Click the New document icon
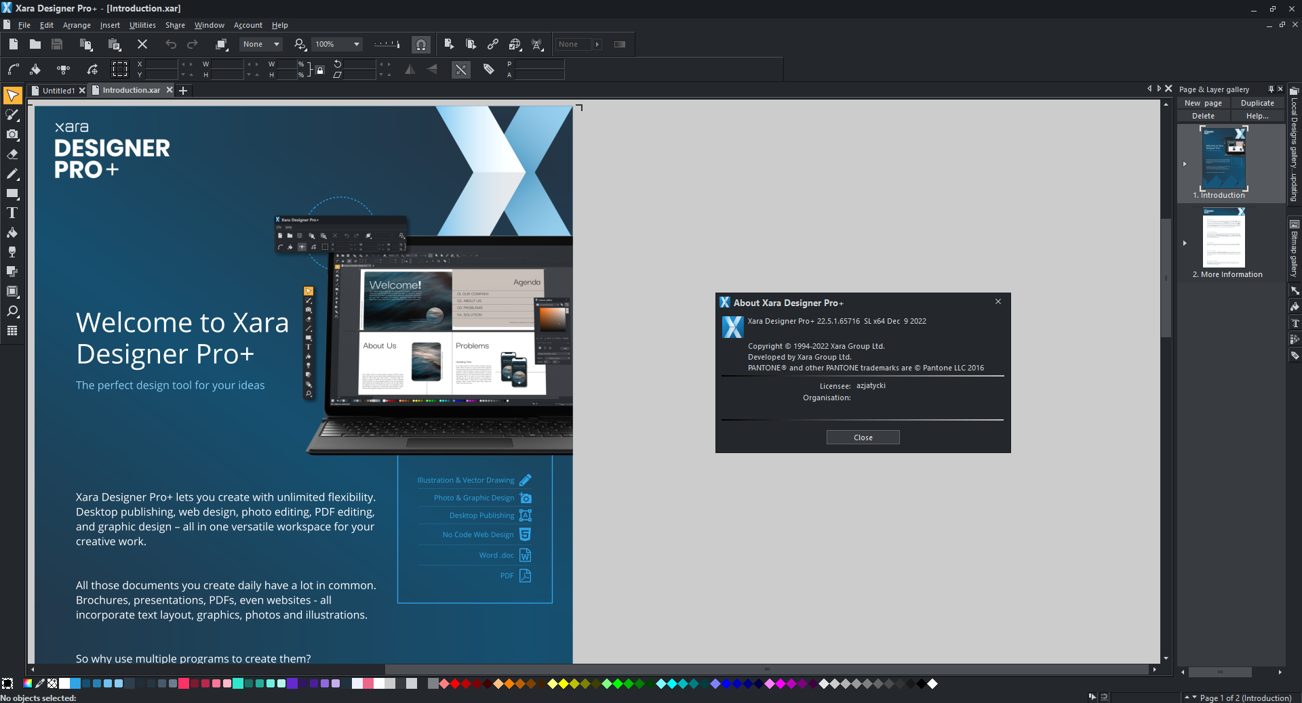The height and width of the screenshot is (703, 1302). [14, 44]
